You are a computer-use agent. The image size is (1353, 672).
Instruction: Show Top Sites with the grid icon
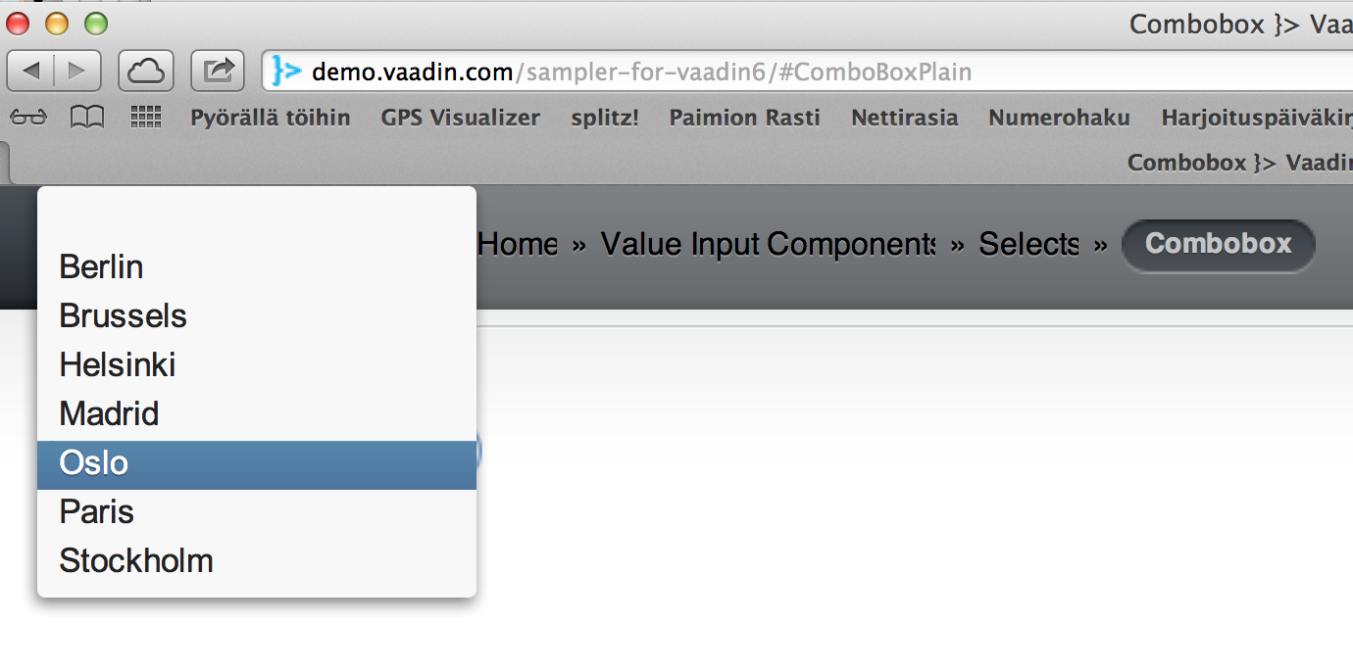(x=145, y=117)
